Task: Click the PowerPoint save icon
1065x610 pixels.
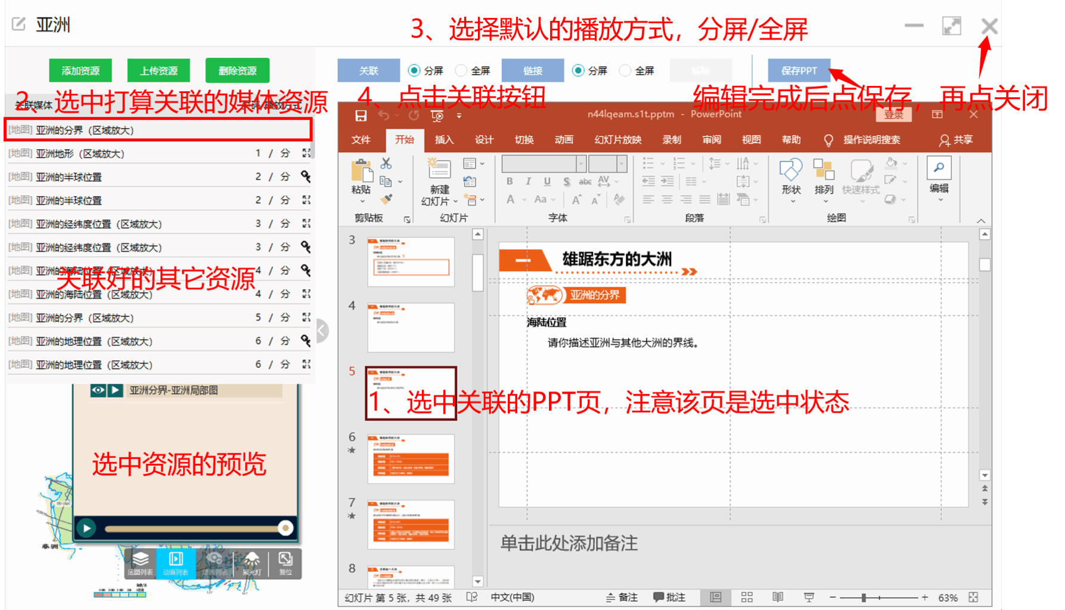Action: (361, 116)
